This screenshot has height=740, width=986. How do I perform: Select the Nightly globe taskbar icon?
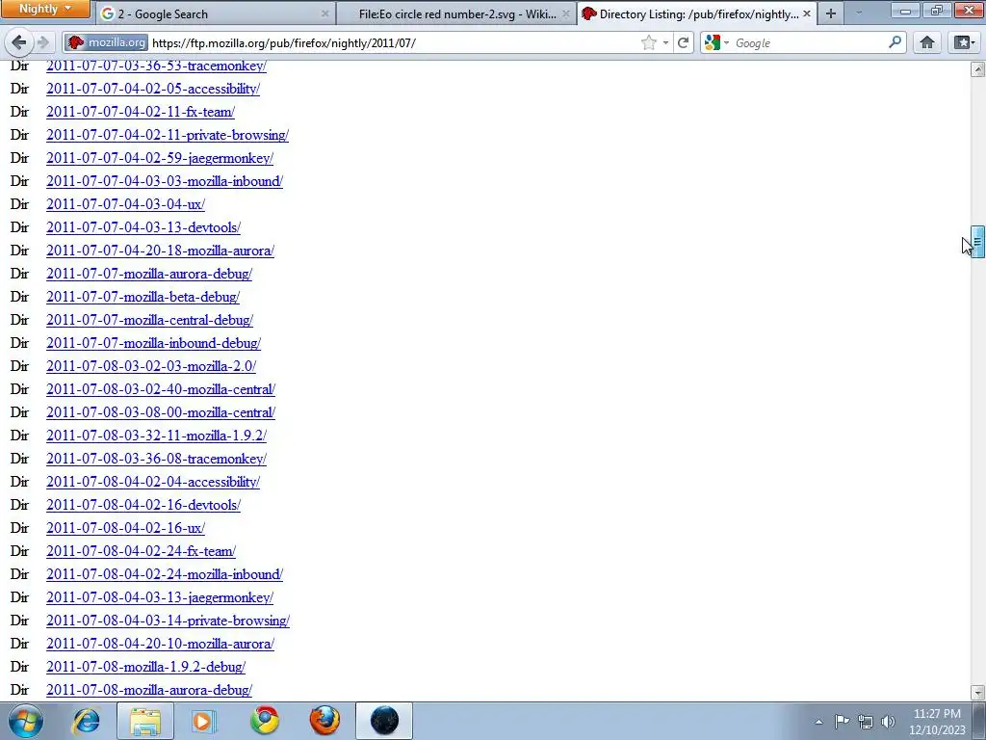pyautogui.click(x=384, y=721)
